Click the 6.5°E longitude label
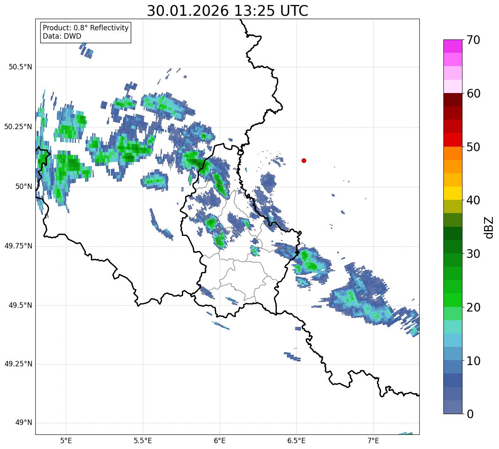This screenshot has width=499, height=449. click(297, 440)
